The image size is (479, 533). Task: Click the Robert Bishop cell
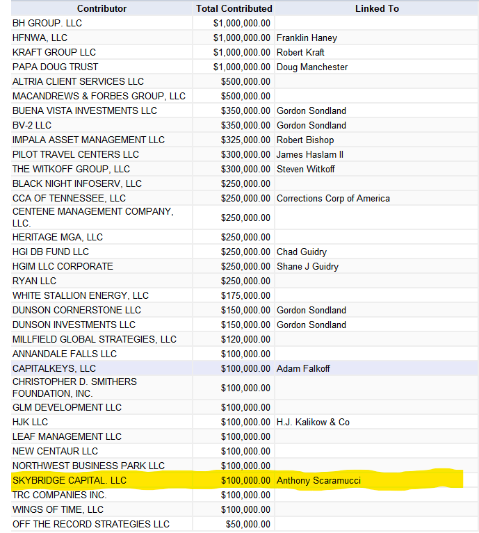coord(377,140)
